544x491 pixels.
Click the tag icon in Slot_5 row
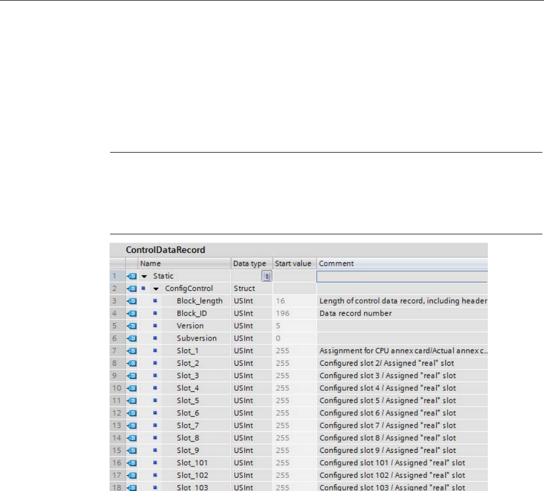tap(131, 401)
